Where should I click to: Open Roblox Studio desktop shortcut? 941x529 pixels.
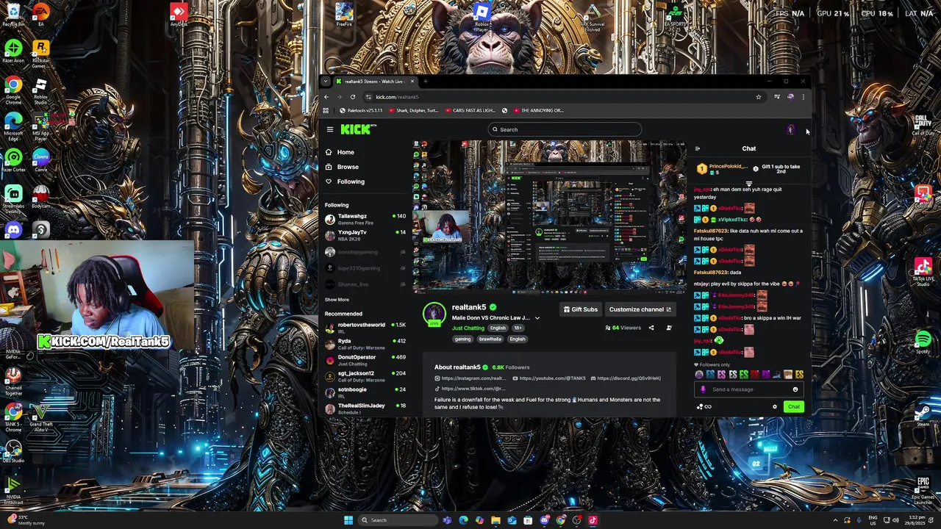[40, 90]
